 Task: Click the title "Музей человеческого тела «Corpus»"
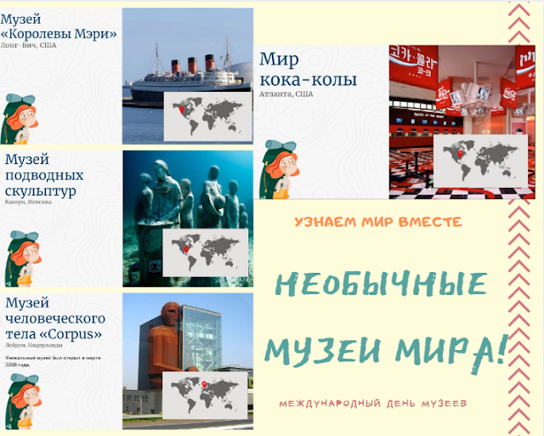55,319
